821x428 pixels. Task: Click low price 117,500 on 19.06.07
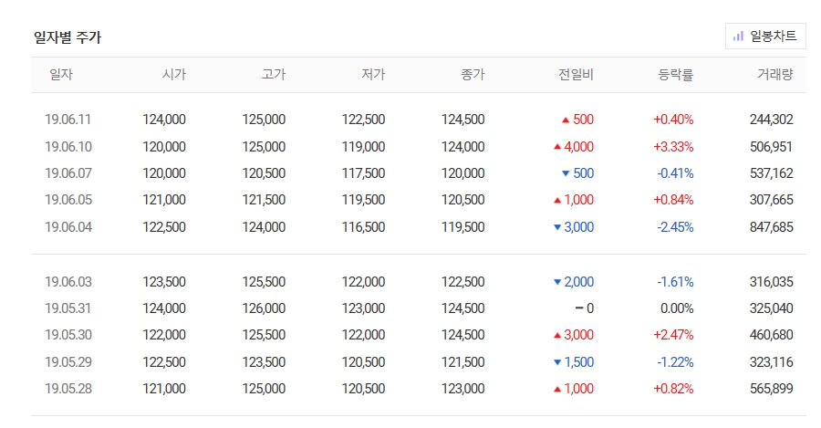pyautogui.click(x=363, y=173)
